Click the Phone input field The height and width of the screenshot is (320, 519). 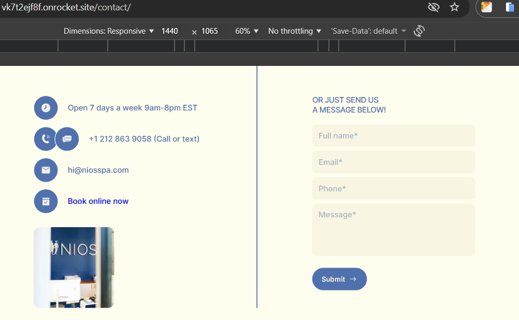(x=394, y=188)
